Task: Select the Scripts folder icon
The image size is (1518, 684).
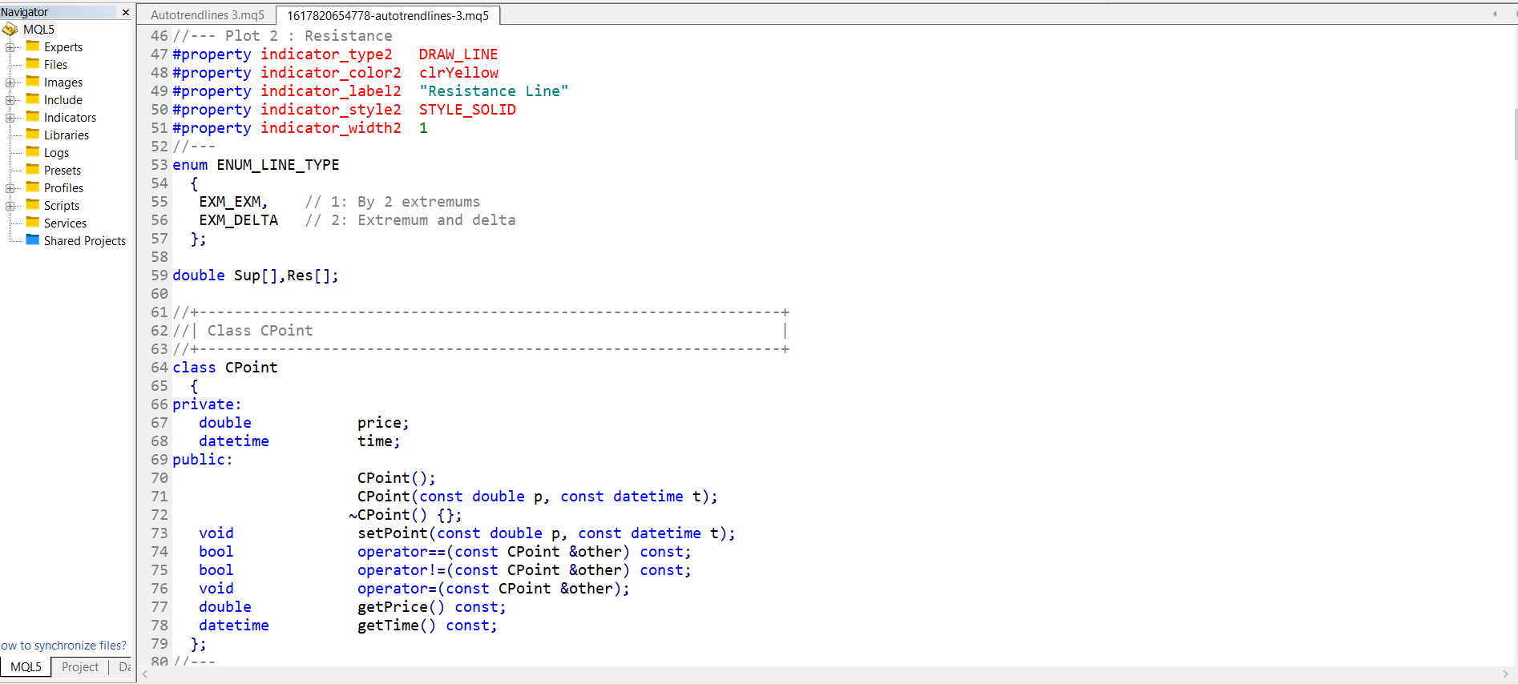Action: (33, 205)
